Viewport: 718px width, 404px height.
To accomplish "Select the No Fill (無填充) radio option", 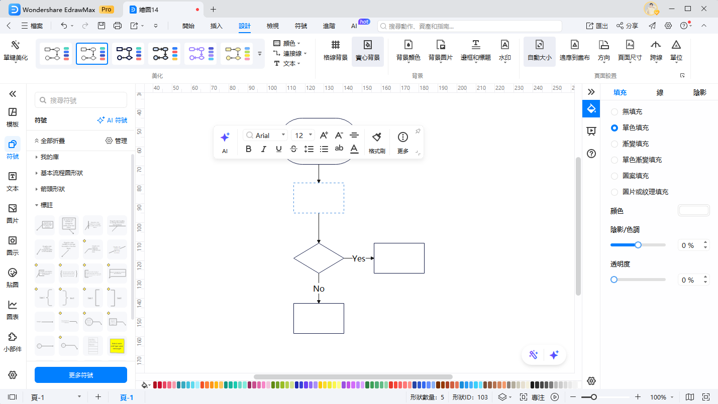I will coord(614,112).
